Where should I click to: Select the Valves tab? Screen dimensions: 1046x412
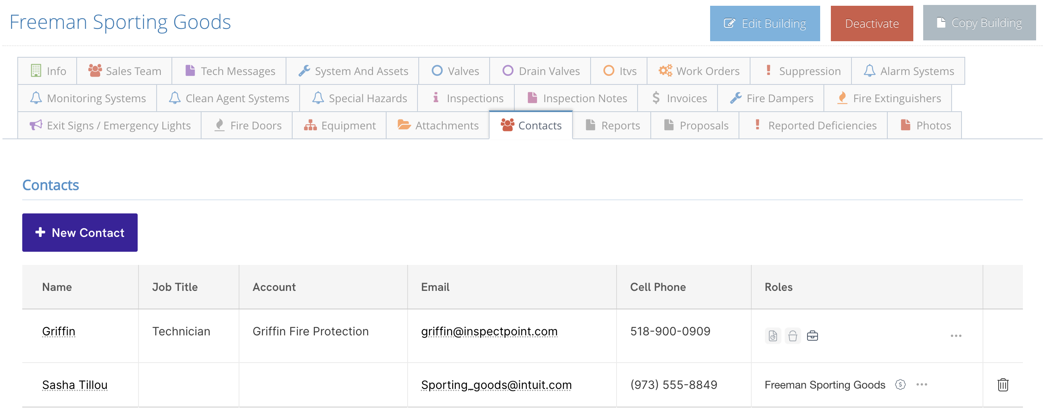[455, 71]
